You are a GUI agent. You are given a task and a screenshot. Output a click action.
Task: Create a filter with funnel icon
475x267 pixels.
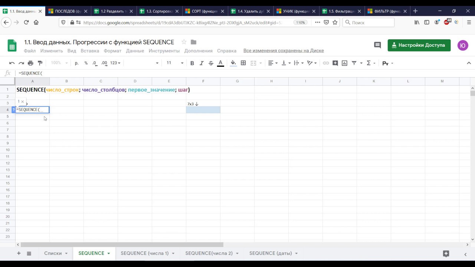354,63
